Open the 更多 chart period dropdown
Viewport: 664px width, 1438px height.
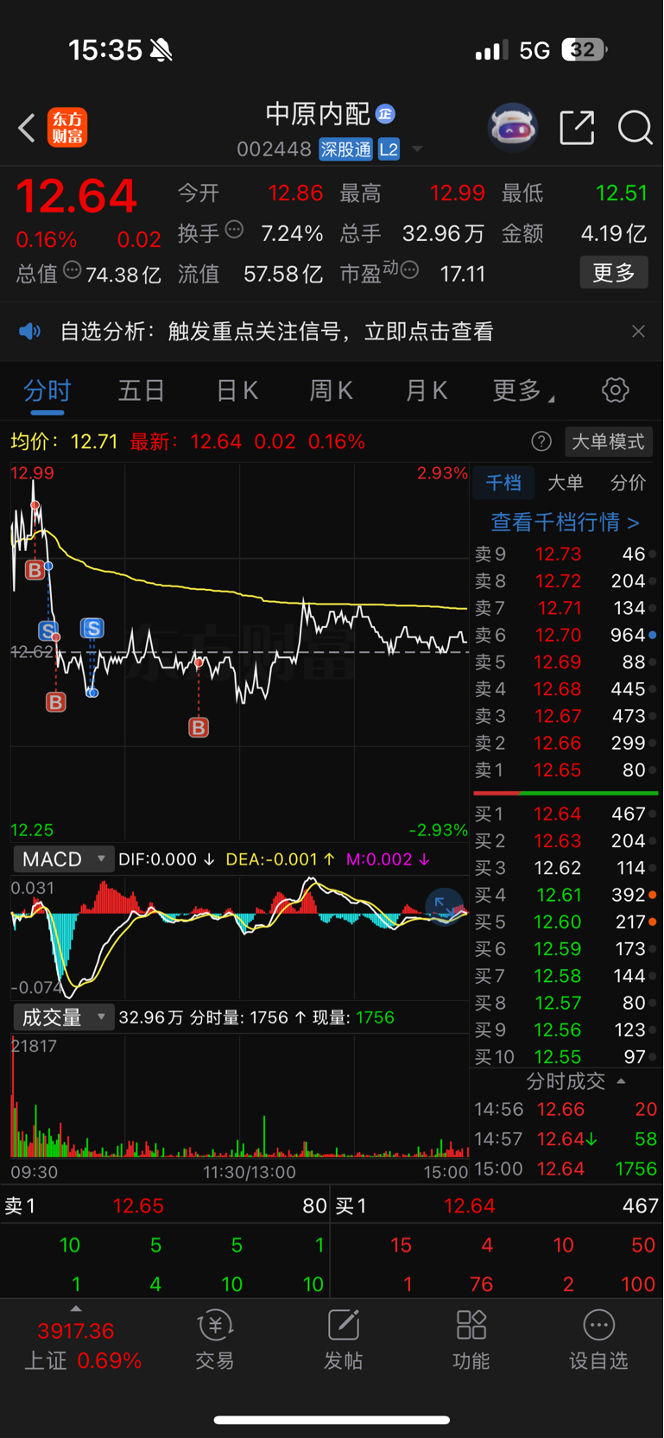(523, 390)
